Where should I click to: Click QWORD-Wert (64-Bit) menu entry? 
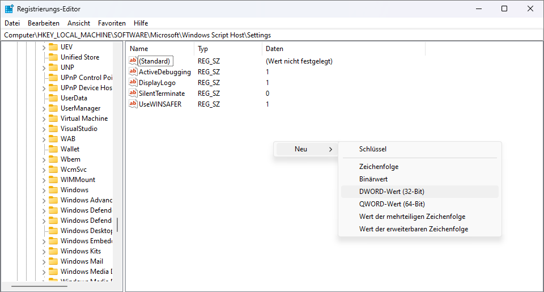(392, 204)
